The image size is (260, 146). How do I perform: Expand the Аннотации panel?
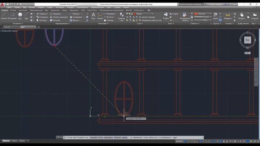tap(103, 24)
